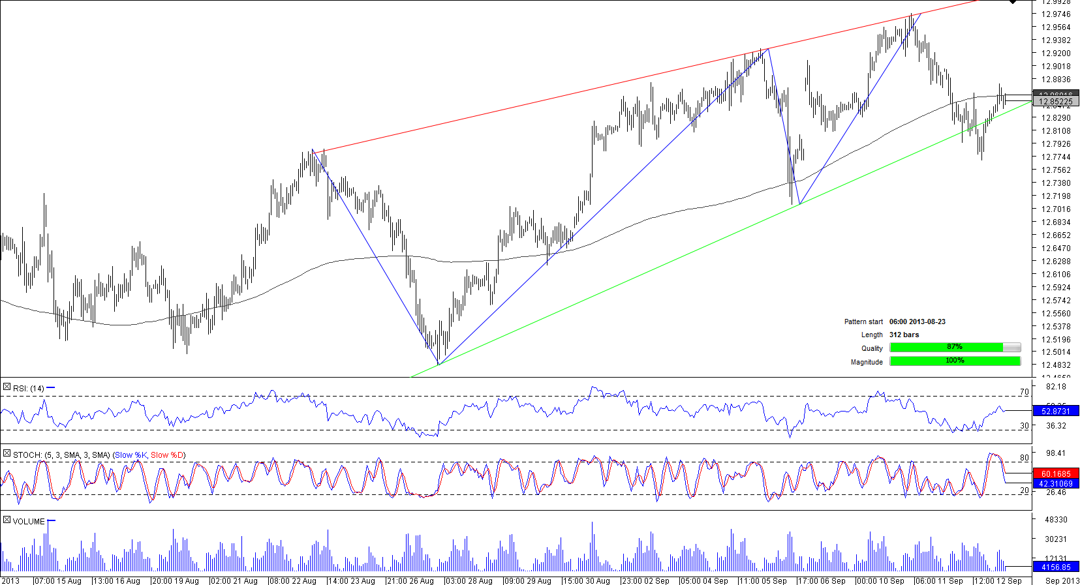Click the '11:00 05 Sep' time axis label
Screen dimensions: 1080x585
pos(762,580)
